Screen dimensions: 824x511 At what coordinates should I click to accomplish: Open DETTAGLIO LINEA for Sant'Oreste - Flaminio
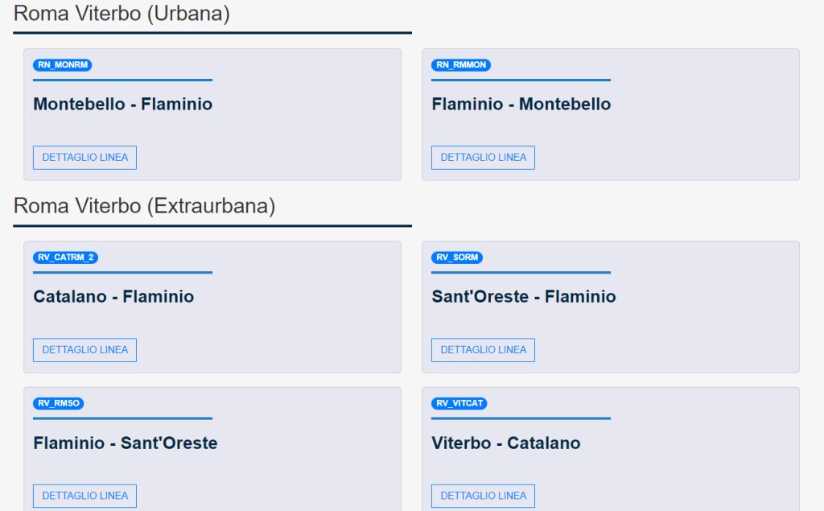[x=483, y=350]
